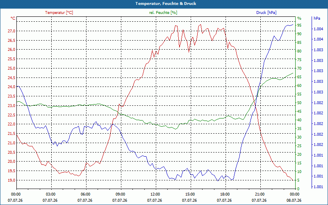Click the °C axis unit label
Screen dimensions: 328x205
pos(13,18)
